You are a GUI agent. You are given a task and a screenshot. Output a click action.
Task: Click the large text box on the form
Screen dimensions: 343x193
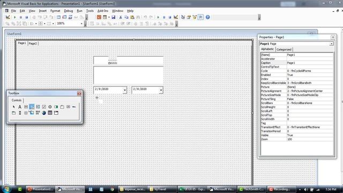[129, 75]
